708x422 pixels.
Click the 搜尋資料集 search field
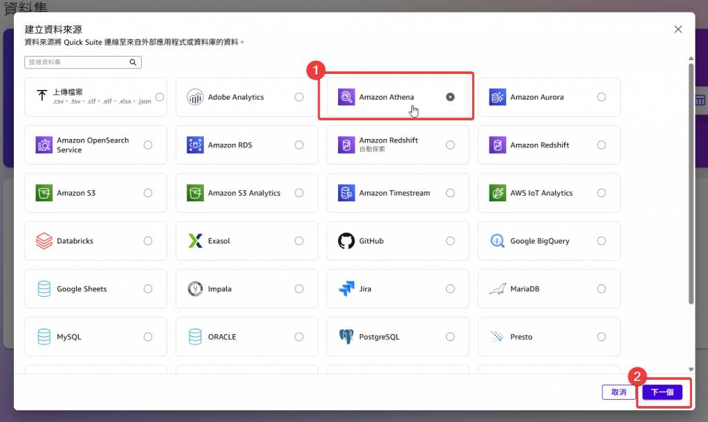(x=83, y=62)
